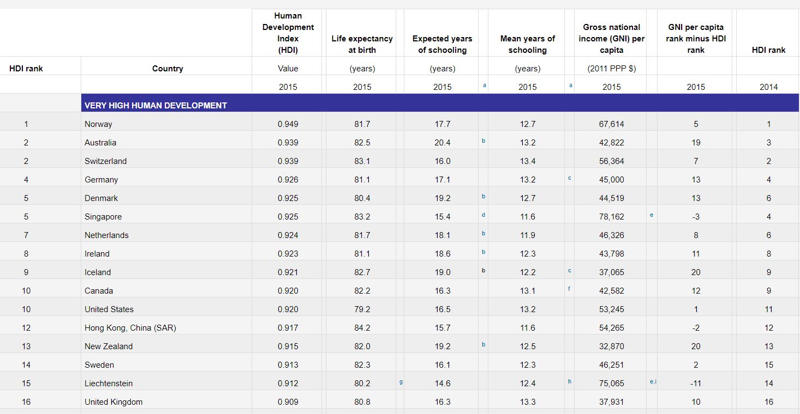Viewport: 800px width, 414px height.
Task: Select New Zealand's HDI value 0.915
Action: coord(288,346)
